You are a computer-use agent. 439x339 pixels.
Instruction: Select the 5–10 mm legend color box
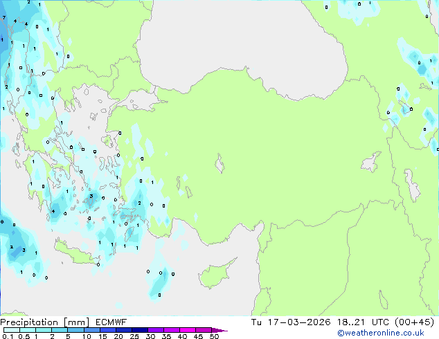[x=75, y=330]
